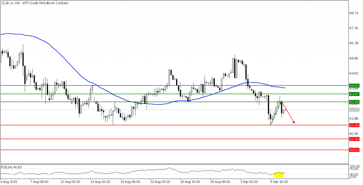The image size is (363, 185).
Task: Select the 60.54 red support label
Action: [x=354, y=139]
